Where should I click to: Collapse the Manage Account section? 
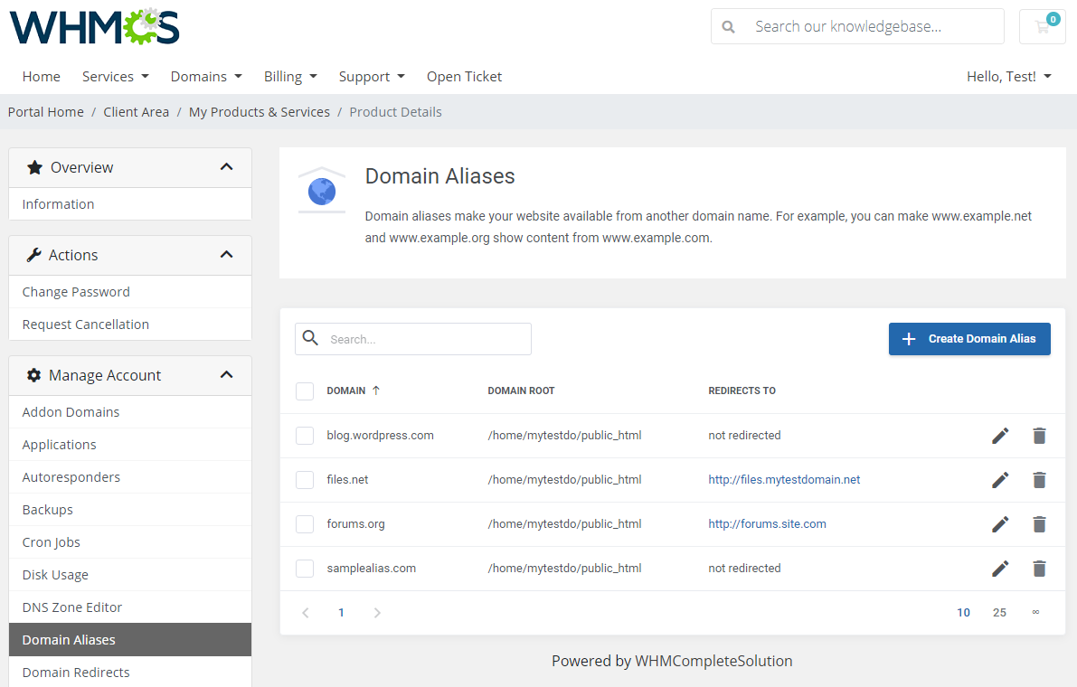pyautogui.click(x=227, y=375)
